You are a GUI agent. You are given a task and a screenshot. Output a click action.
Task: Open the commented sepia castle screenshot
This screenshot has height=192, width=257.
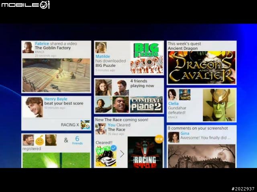point(202,156)
